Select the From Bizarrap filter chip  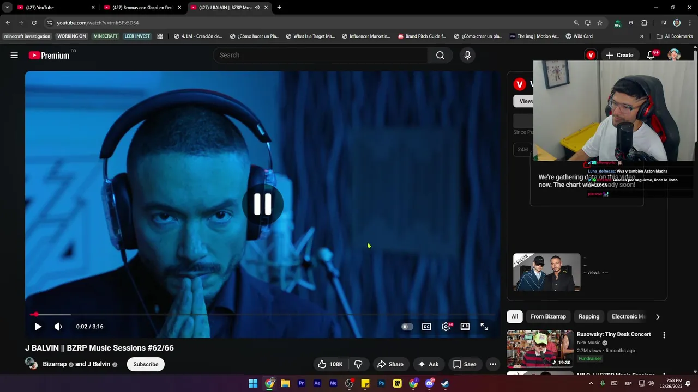click(x=548, y=316)
